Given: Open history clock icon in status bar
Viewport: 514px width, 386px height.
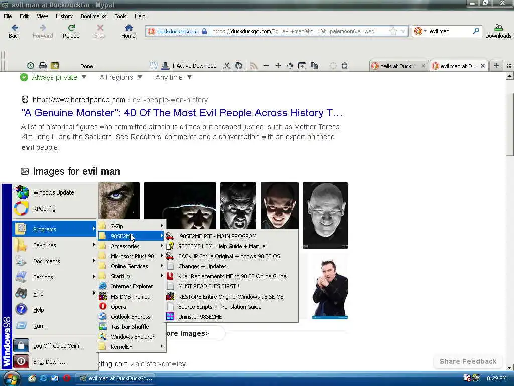Looking at the screenshot, I should [x=31, y=66].
